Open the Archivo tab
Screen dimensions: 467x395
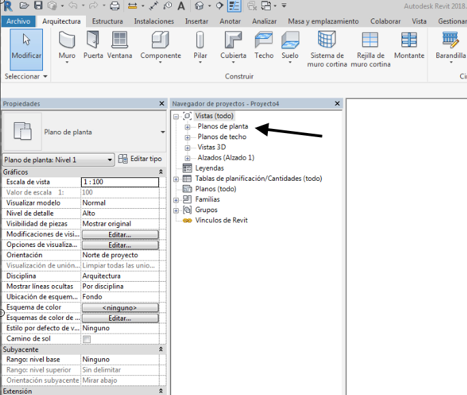18,21
